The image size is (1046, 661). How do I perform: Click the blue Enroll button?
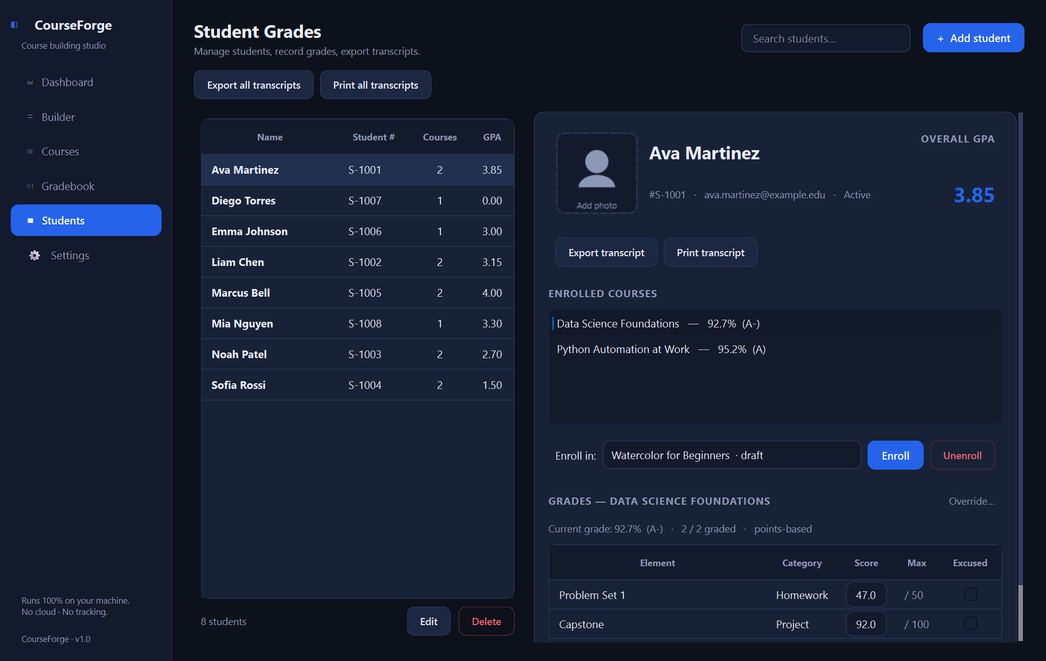pyautogui.click(x=895, y=456)
